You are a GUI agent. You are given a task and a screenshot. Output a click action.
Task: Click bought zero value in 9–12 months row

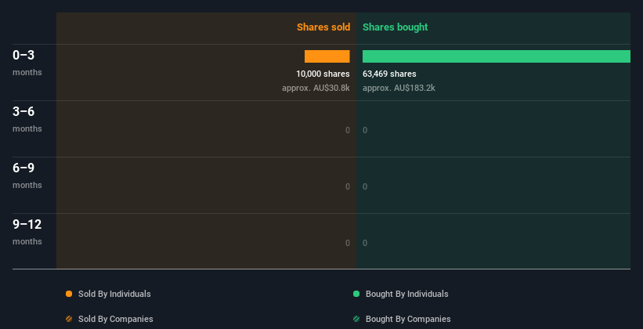(365, 243)
